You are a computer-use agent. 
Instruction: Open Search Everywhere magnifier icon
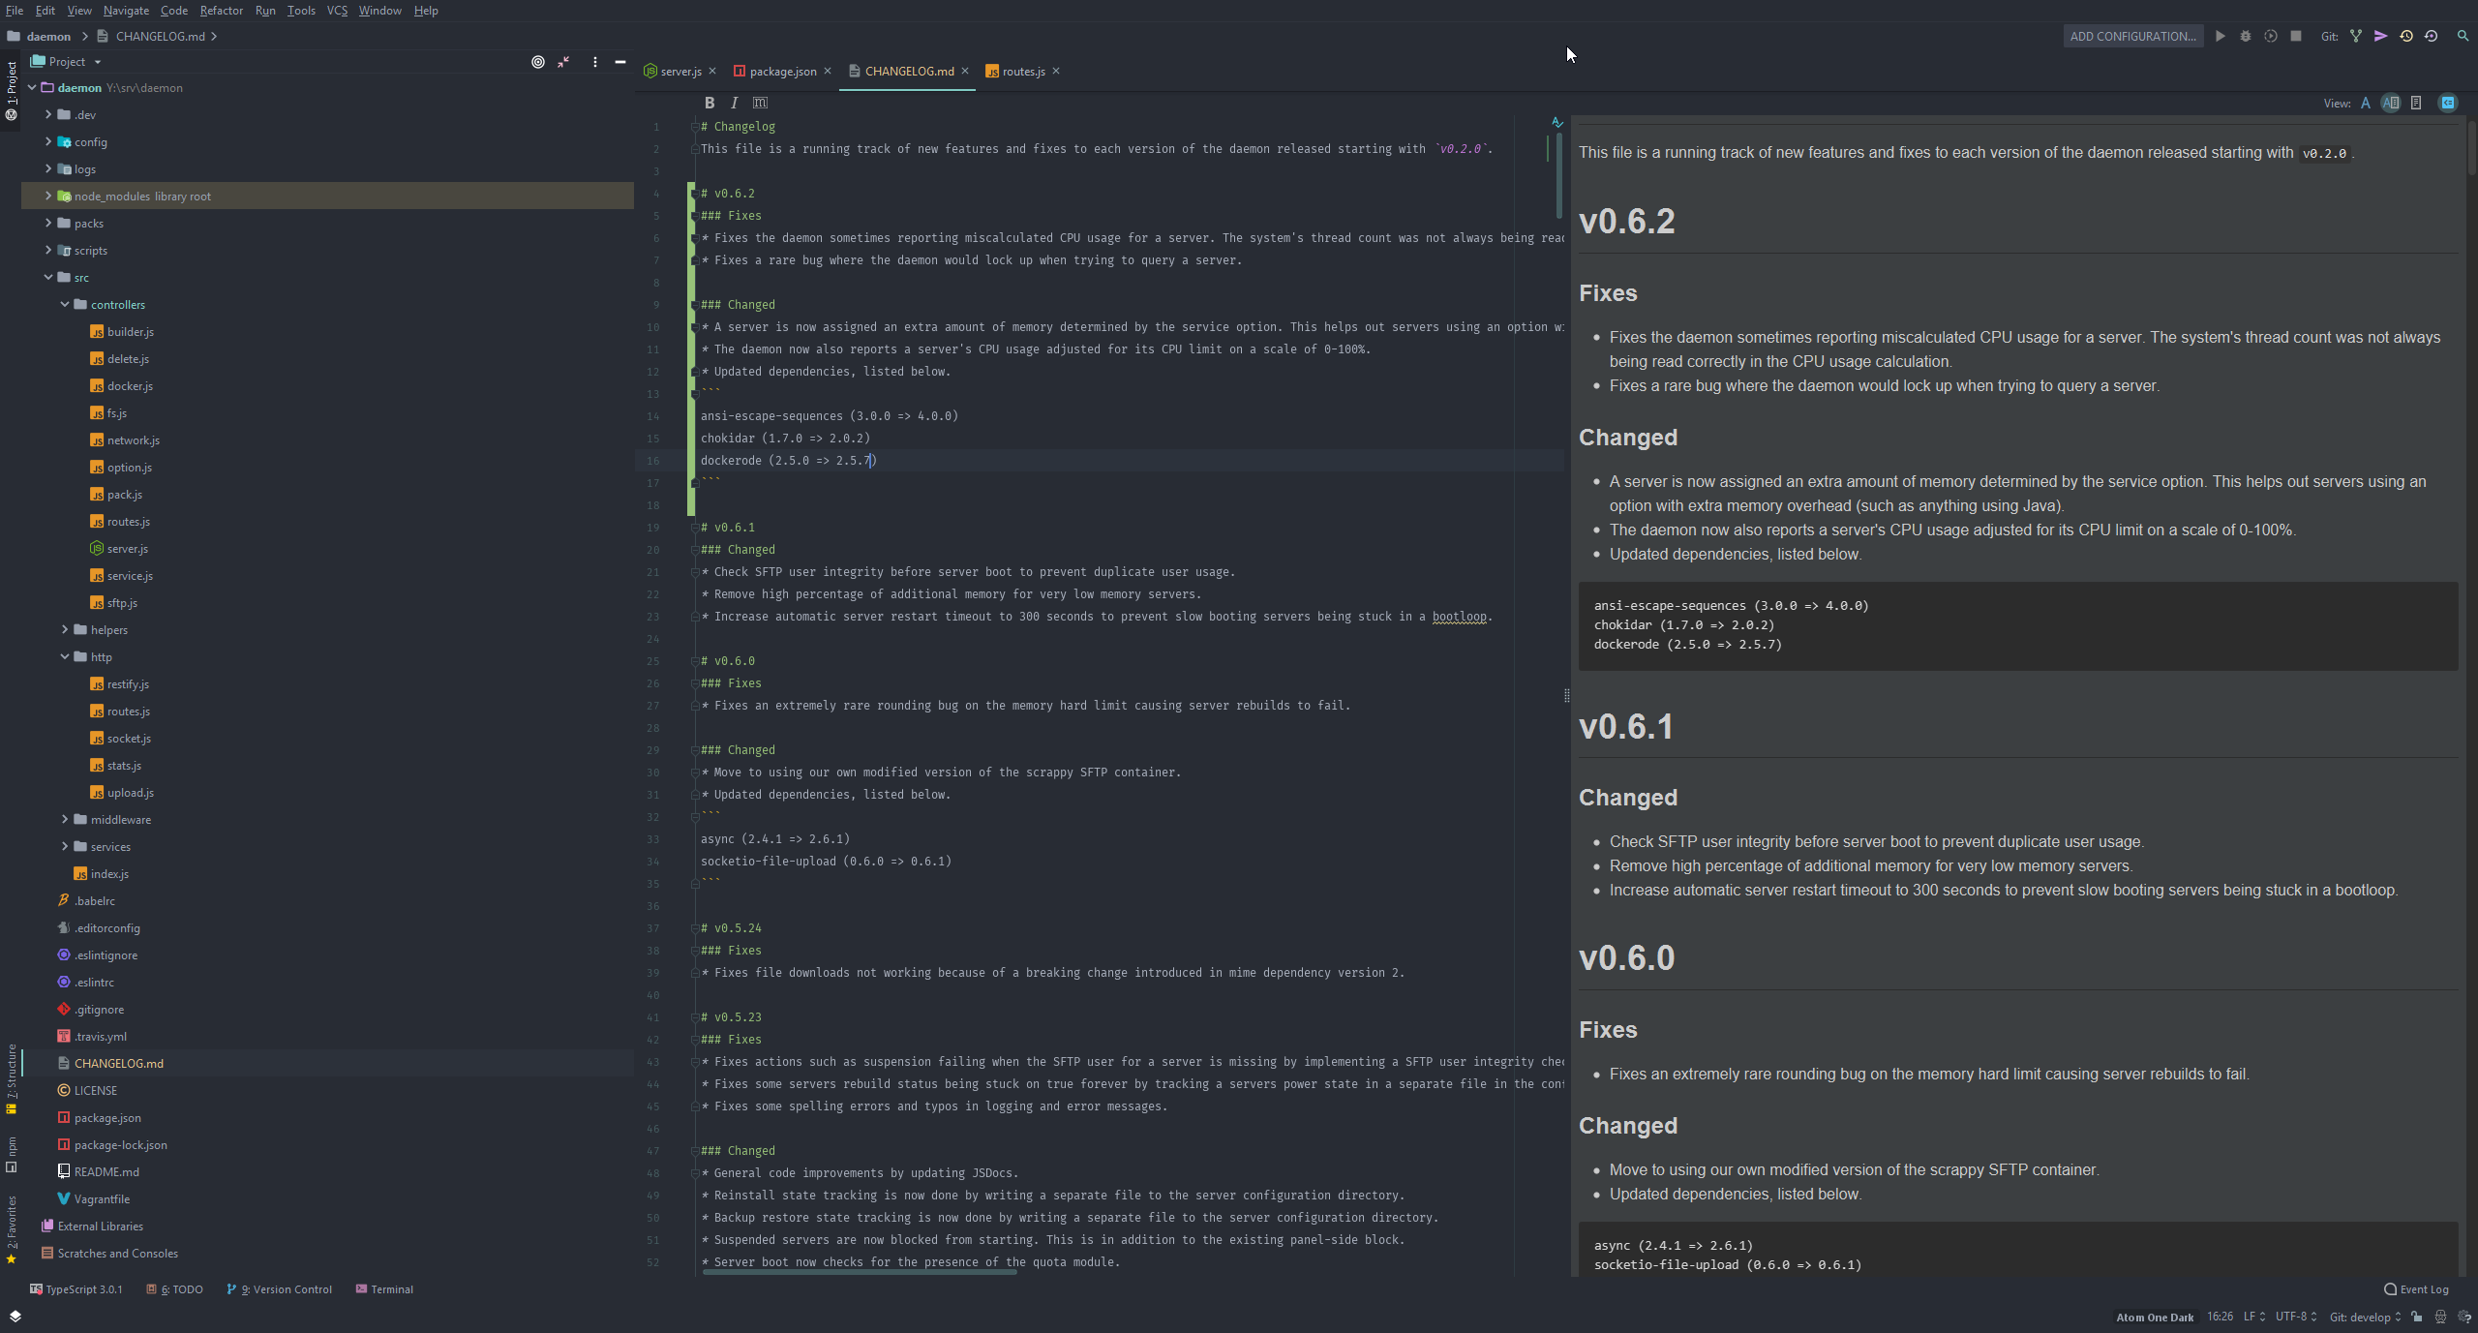click(2463, 36)
